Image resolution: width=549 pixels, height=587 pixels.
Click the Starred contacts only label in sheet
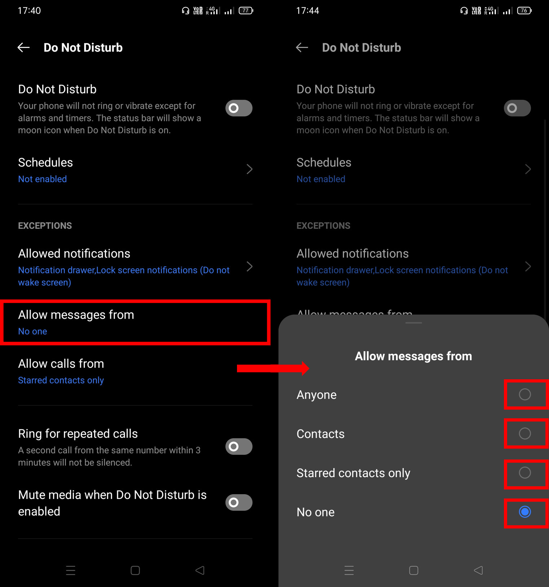tap(353, 473)
